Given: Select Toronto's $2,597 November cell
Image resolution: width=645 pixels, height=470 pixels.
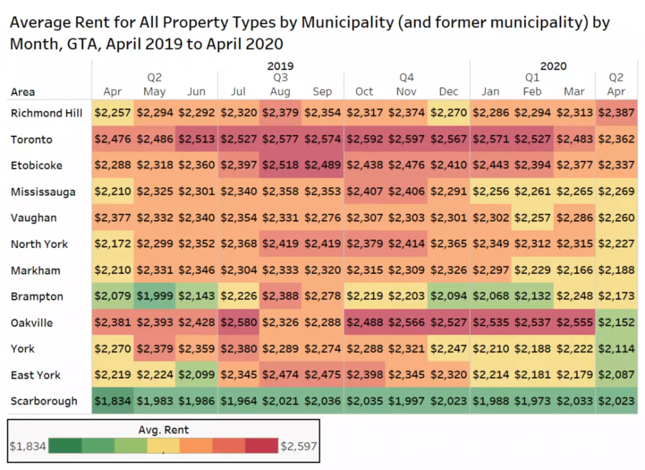Looking at the screenshot, I should (407, 139).
